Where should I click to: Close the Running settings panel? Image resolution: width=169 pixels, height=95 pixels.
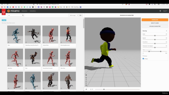(167, 31)
